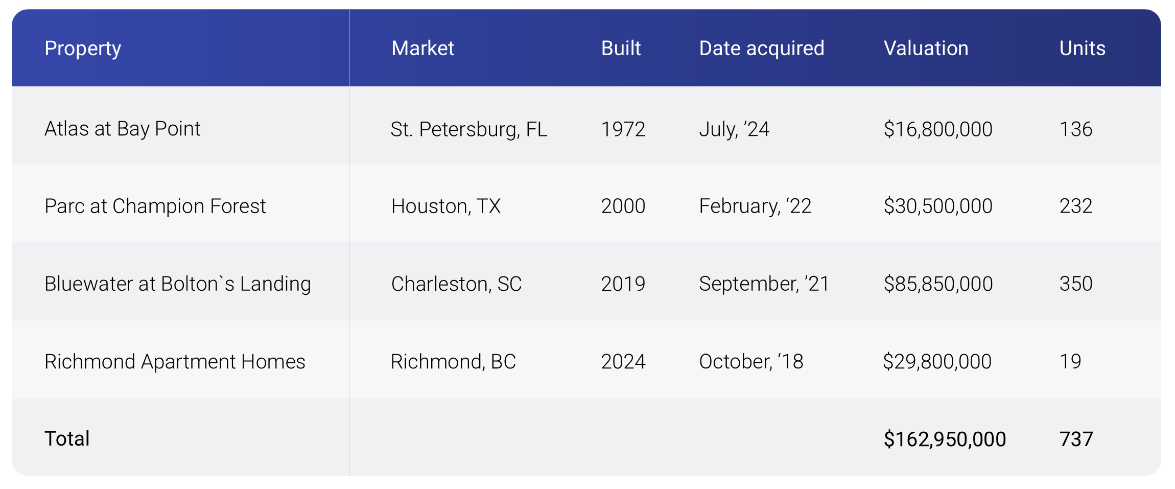Click the total valuation $162,950,000
This screenshot has height=489, width=1175.
[945, 439]
